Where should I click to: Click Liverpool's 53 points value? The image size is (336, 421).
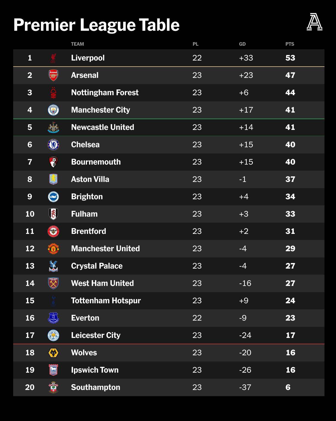290,58
